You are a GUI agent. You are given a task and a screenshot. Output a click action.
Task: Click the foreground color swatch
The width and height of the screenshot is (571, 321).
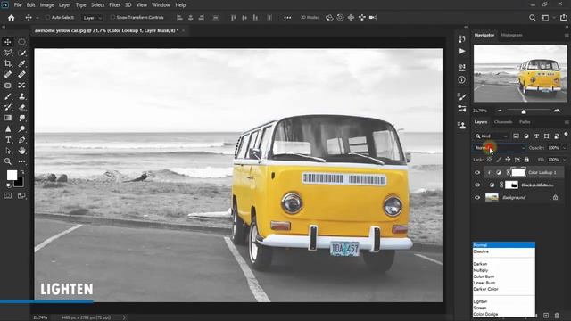tap(12, 176)
